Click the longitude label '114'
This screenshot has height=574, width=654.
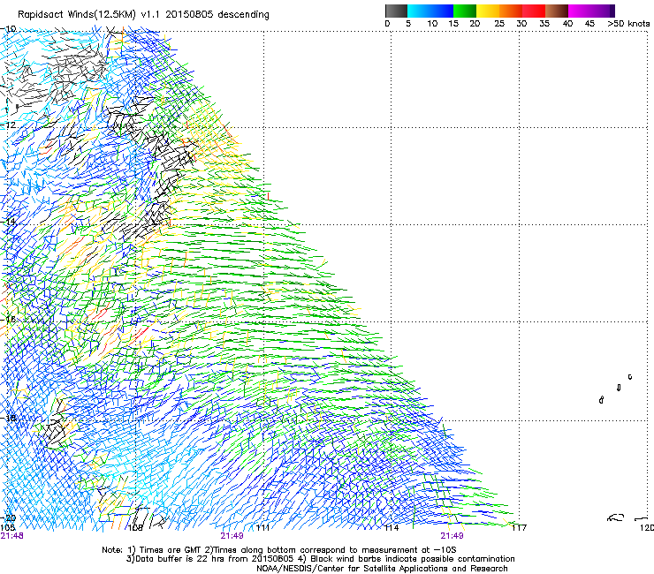click(391, 528)
